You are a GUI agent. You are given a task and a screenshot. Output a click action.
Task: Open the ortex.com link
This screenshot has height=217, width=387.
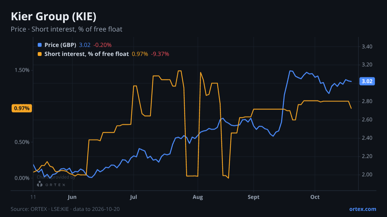tap(362, 209)
